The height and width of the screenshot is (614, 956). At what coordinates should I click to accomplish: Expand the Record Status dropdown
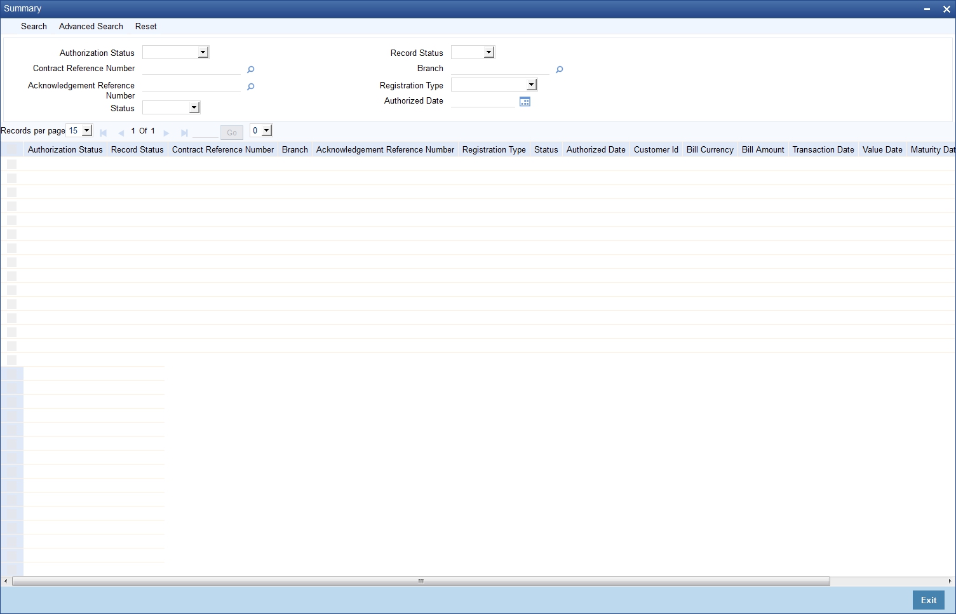pos(473,52)
